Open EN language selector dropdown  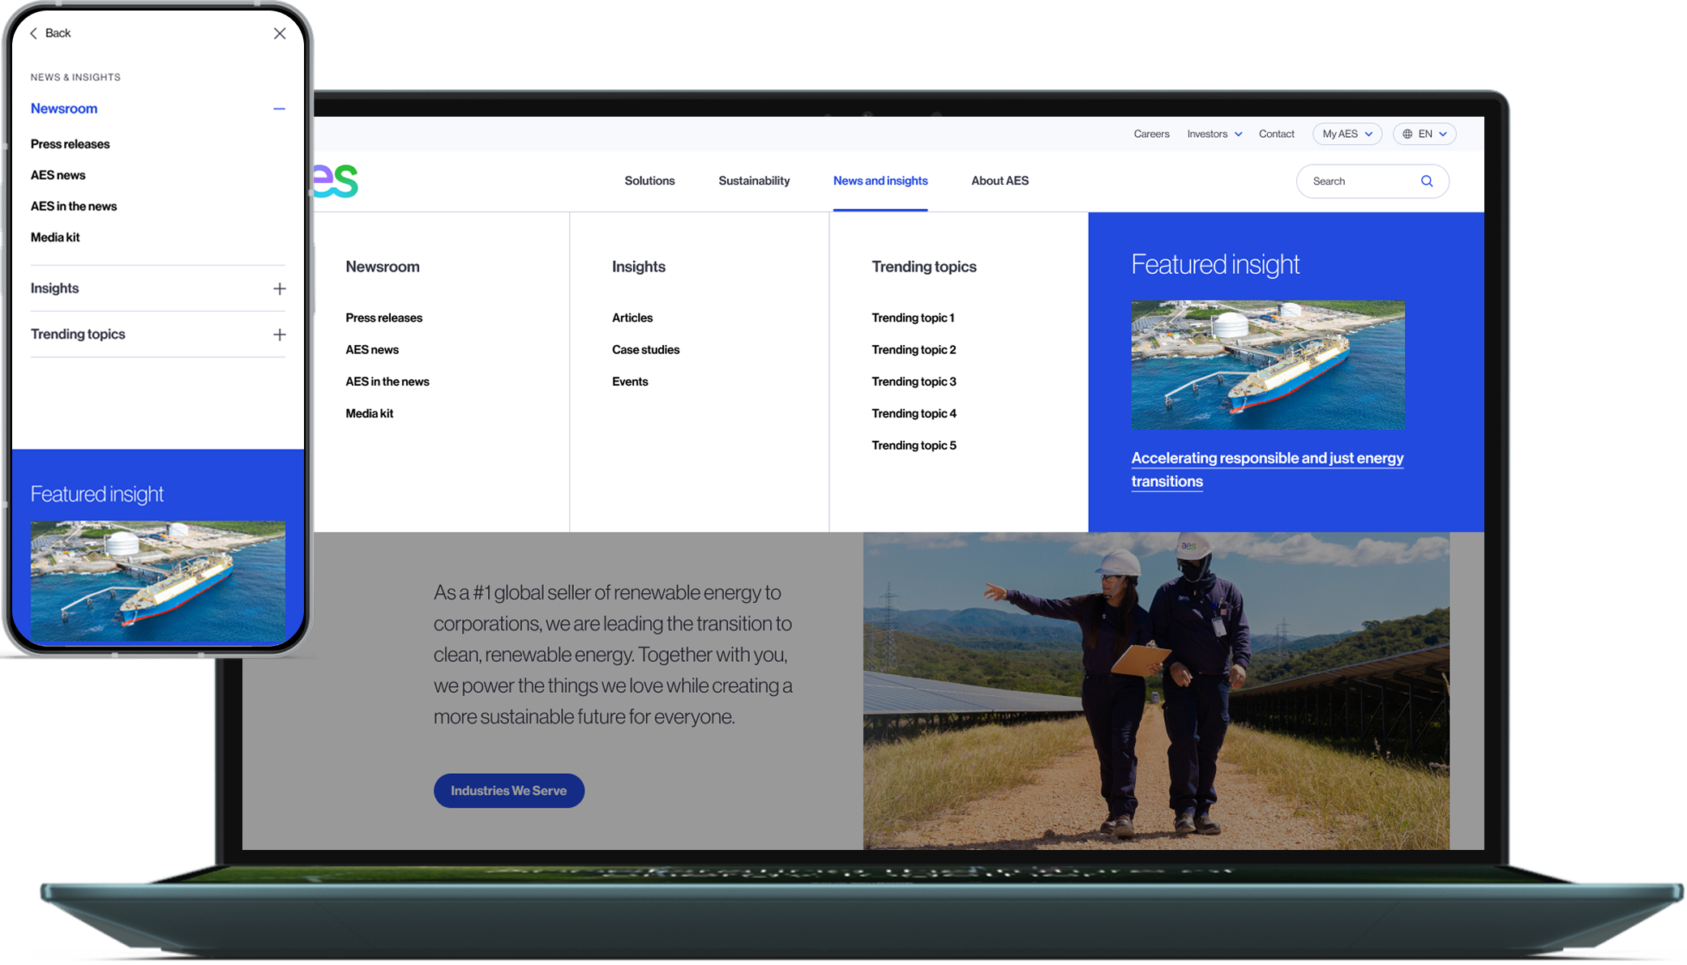point(1424,134)
